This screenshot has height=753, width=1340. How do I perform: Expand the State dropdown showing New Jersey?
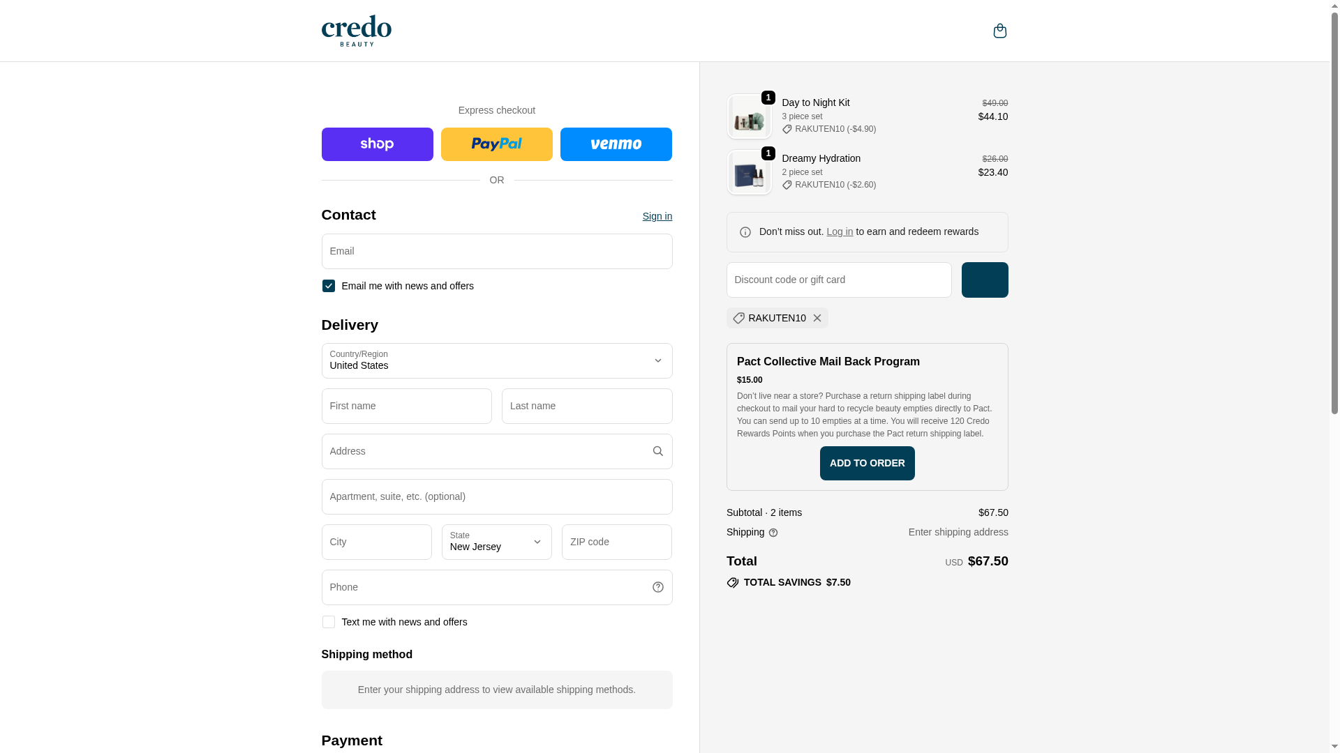496,542
